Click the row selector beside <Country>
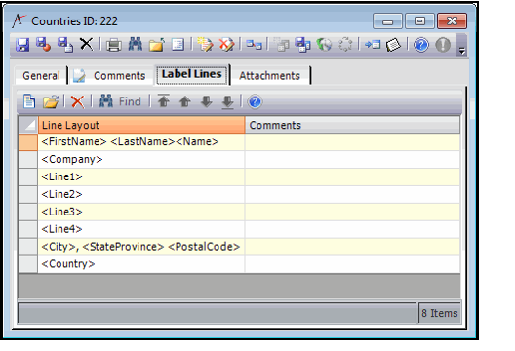Image resolution: width=515 pixels, height=351 pixels. (x=28, y=264)
